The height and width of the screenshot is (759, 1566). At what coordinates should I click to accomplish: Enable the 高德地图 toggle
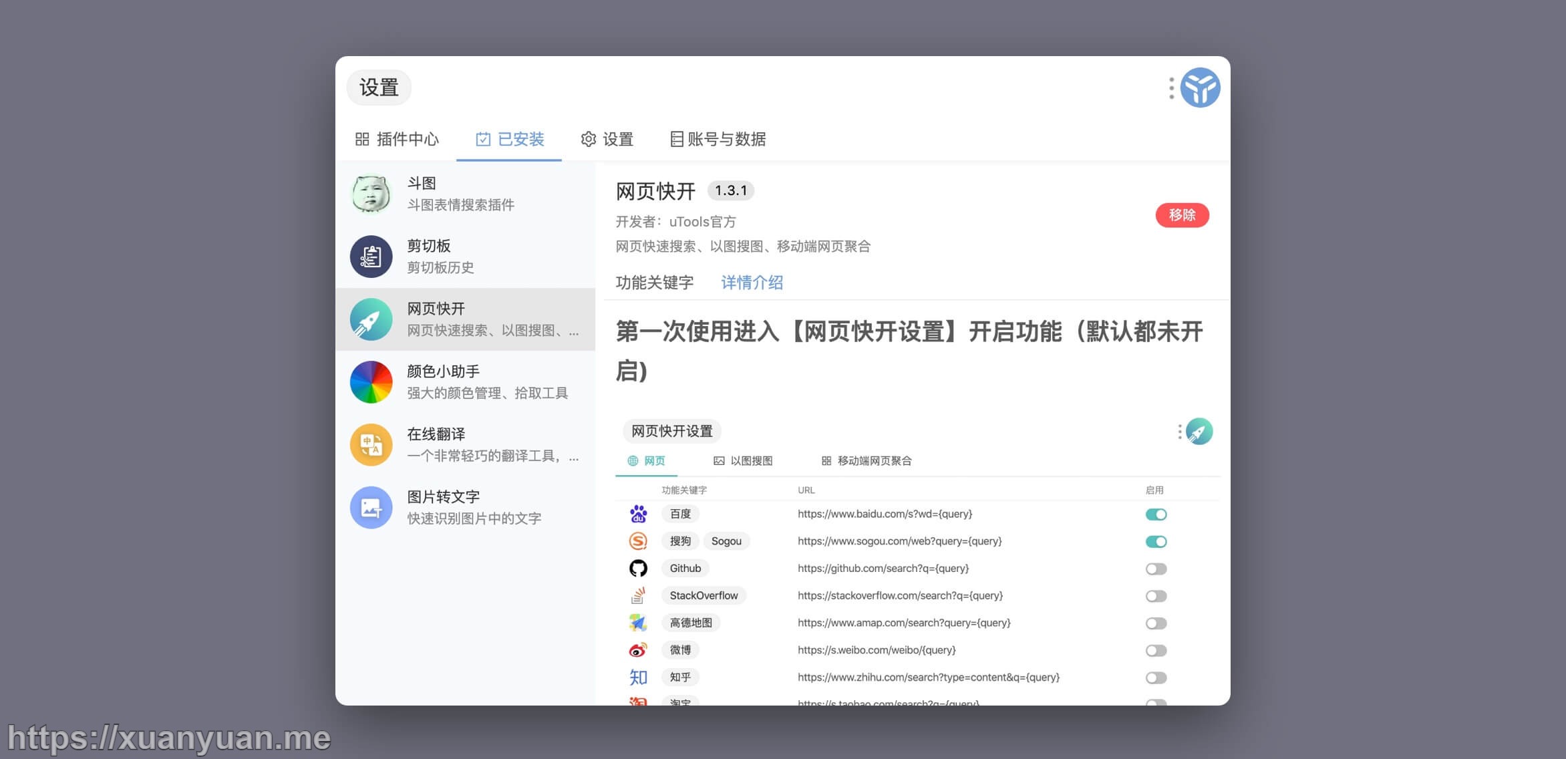1156,623
